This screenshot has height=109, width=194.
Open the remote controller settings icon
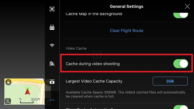tap(52, 27)
